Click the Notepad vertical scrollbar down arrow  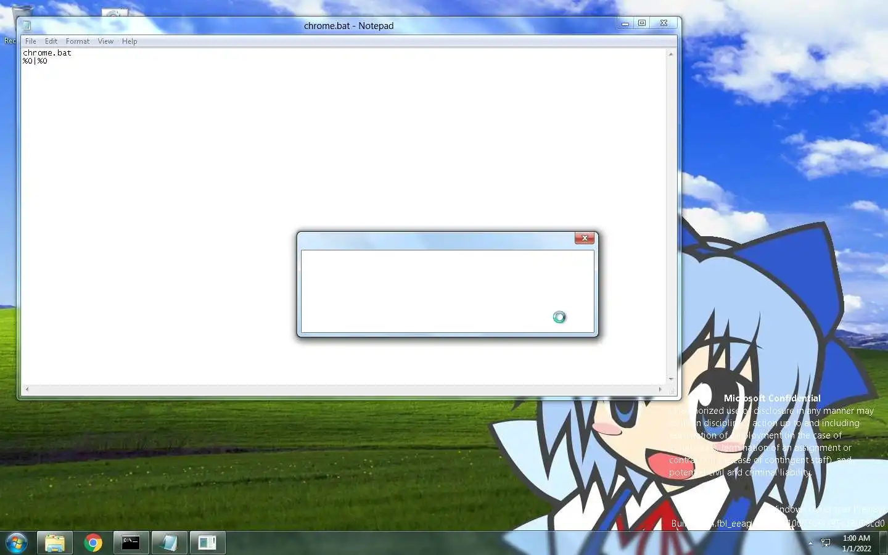coord(671,379)
